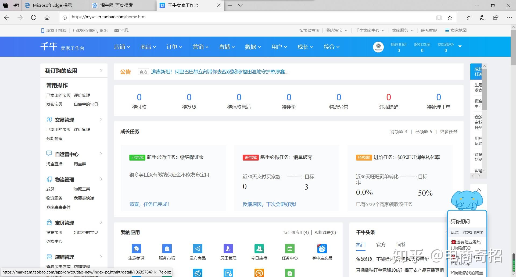Refresh the page in Edge

pyautogui.click(x=34, y=17)
